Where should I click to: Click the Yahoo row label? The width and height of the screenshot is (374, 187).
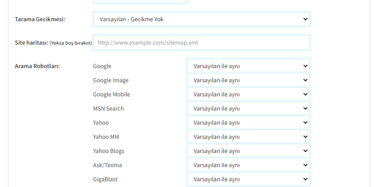point(101,122)
